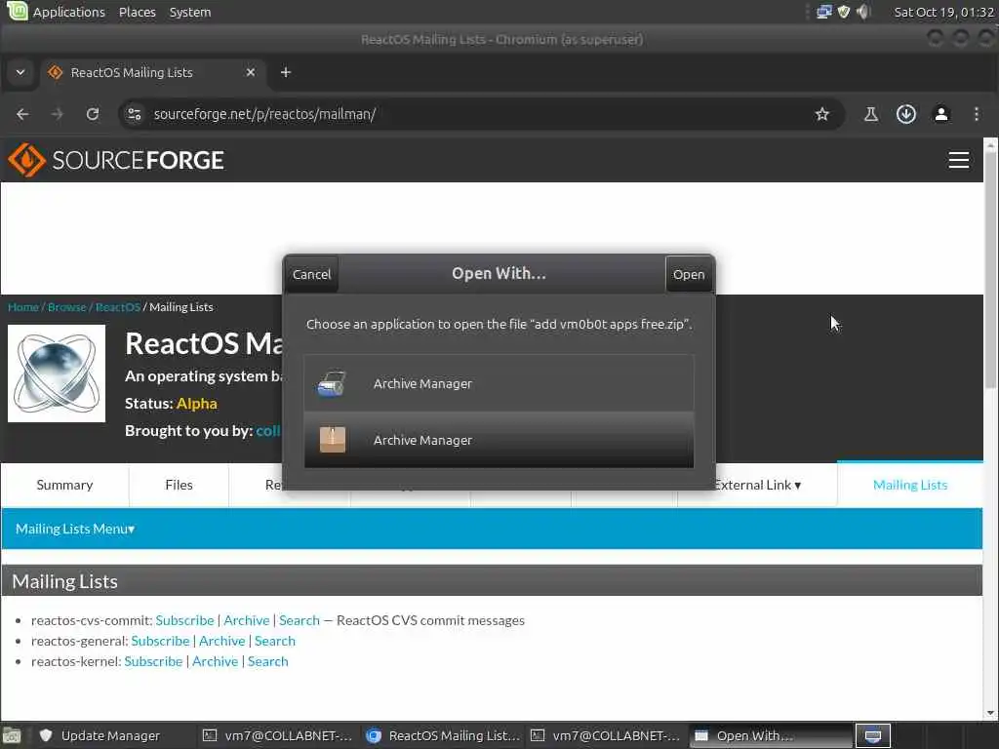Select the Mailing Lists project tab
Image resolution: width=999 pixels, height=749 pixels.
click(910, 485)
